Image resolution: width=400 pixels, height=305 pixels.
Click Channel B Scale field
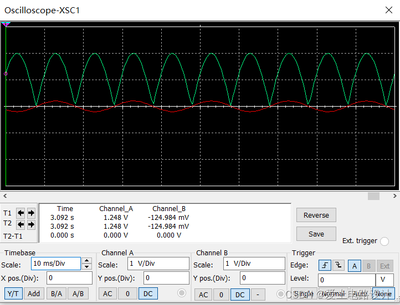point(254,264)
